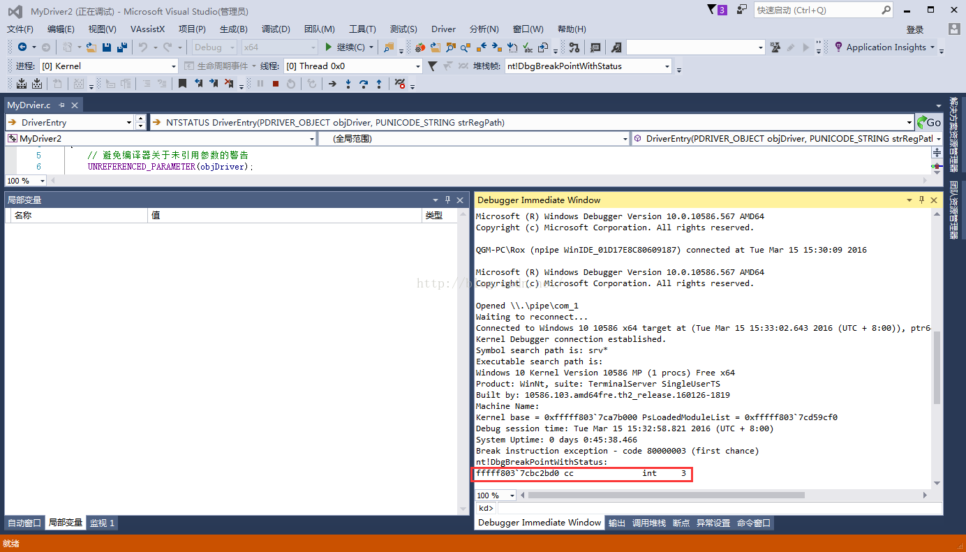Open the 调试(D) menu
This screenshot has height=552, width=966.
tap(276, 29)
